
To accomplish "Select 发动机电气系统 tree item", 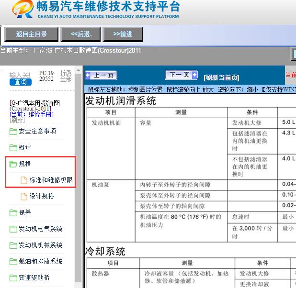I will 40,229.
